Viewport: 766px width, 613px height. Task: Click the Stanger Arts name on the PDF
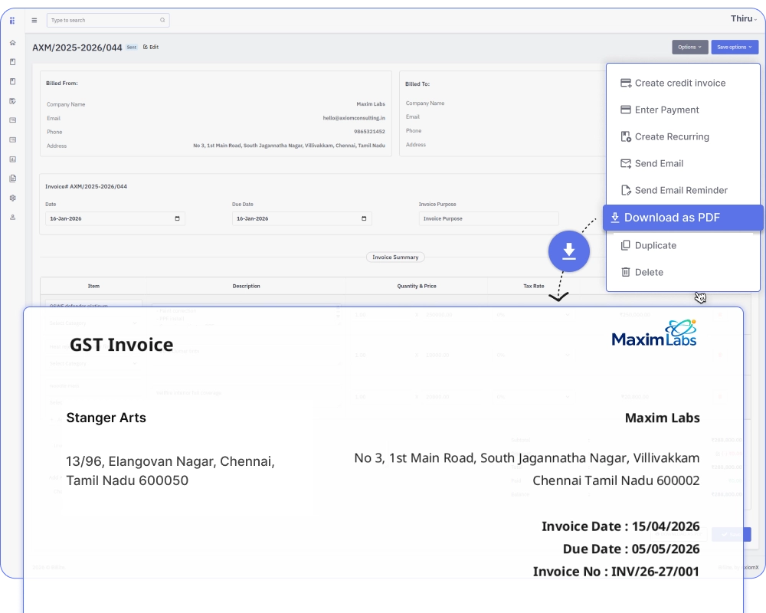click(x=106, y=418)
